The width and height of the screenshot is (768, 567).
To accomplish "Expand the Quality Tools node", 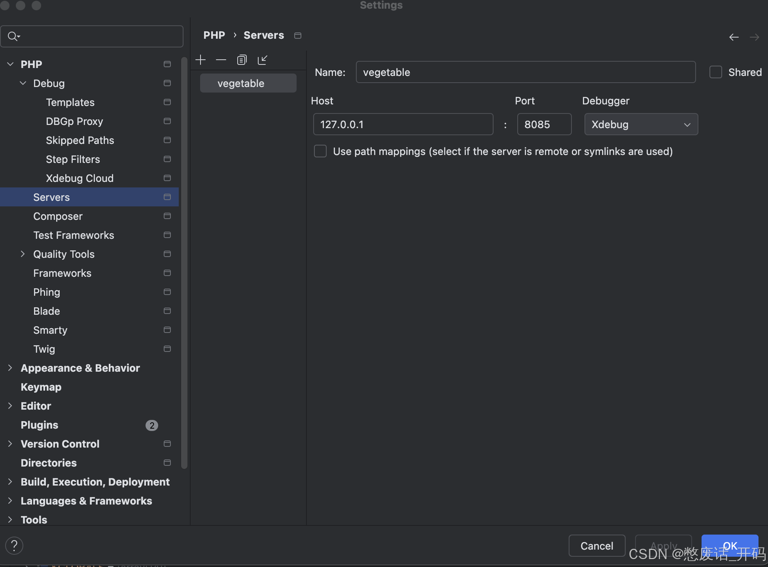I will (x=23, y=254).
